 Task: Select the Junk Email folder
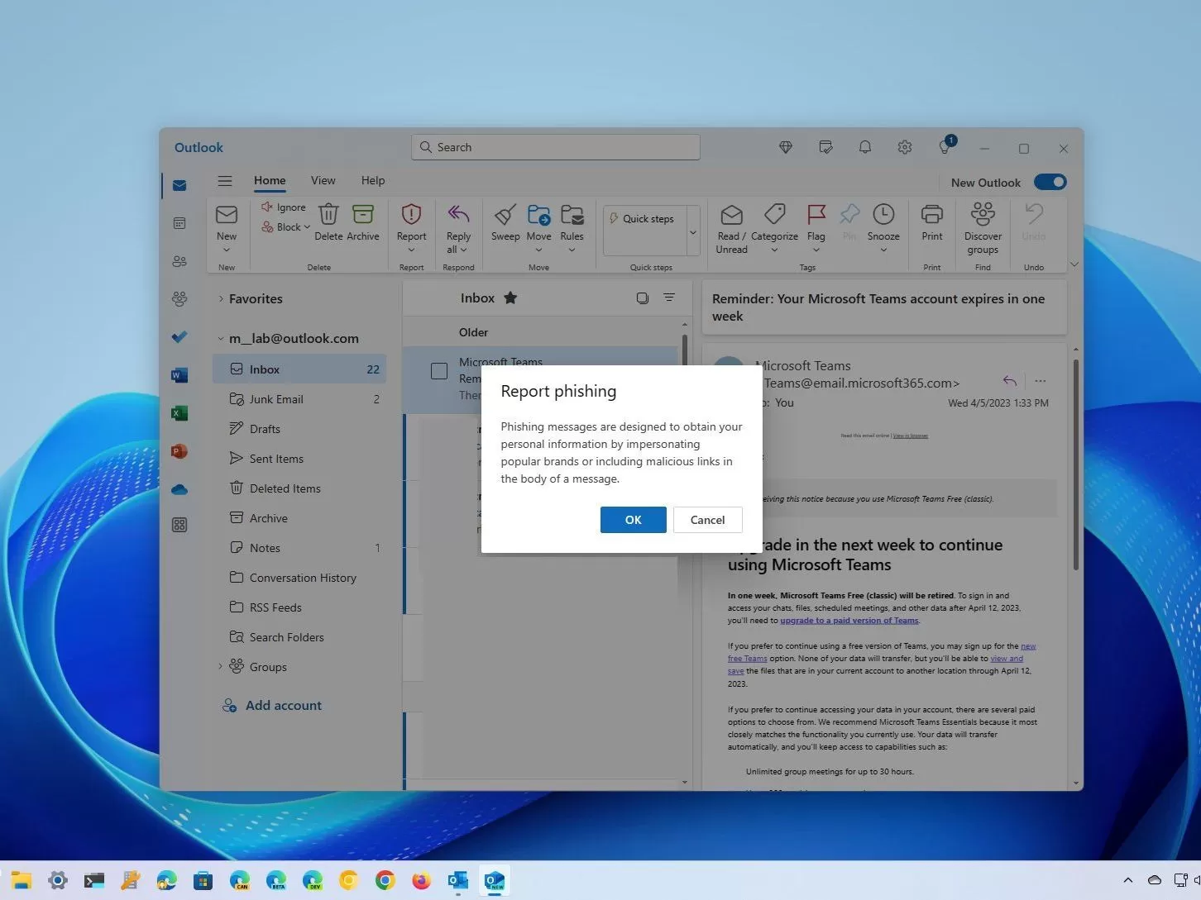299,399
